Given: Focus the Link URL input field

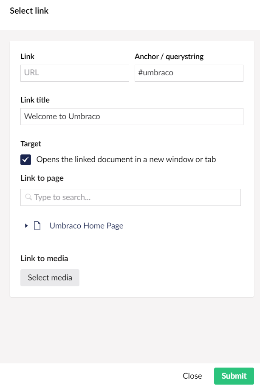Looking at the screenshot, I should 75,73.
